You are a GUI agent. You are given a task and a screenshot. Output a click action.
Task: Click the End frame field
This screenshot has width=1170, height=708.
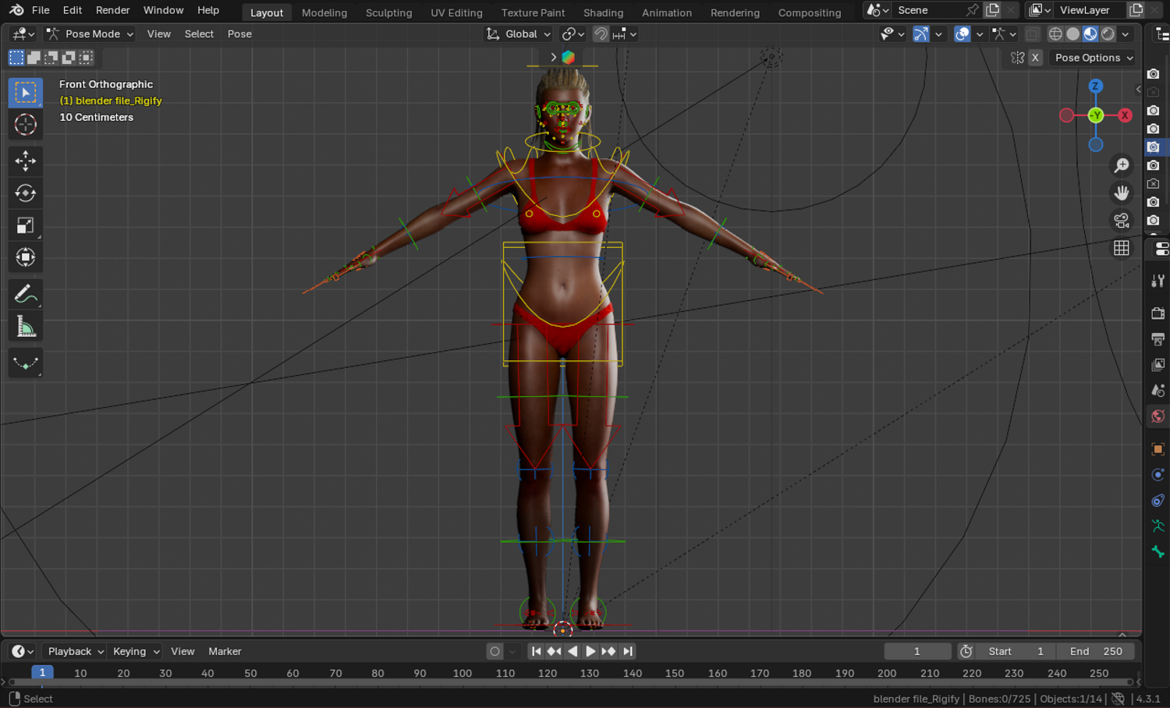coord(1096,651)
